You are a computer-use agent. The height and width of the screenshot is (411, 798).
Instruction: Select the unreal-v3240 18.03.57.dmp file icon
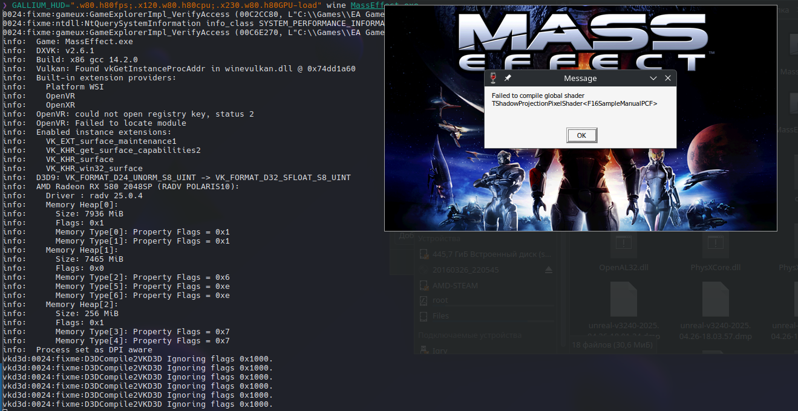point(716,299)
